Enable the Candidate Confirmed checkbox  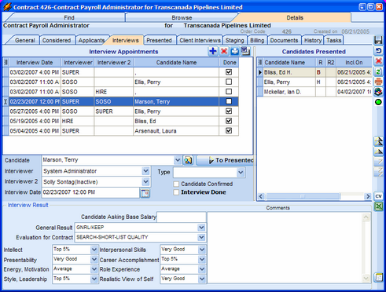(x=176, y=184)
